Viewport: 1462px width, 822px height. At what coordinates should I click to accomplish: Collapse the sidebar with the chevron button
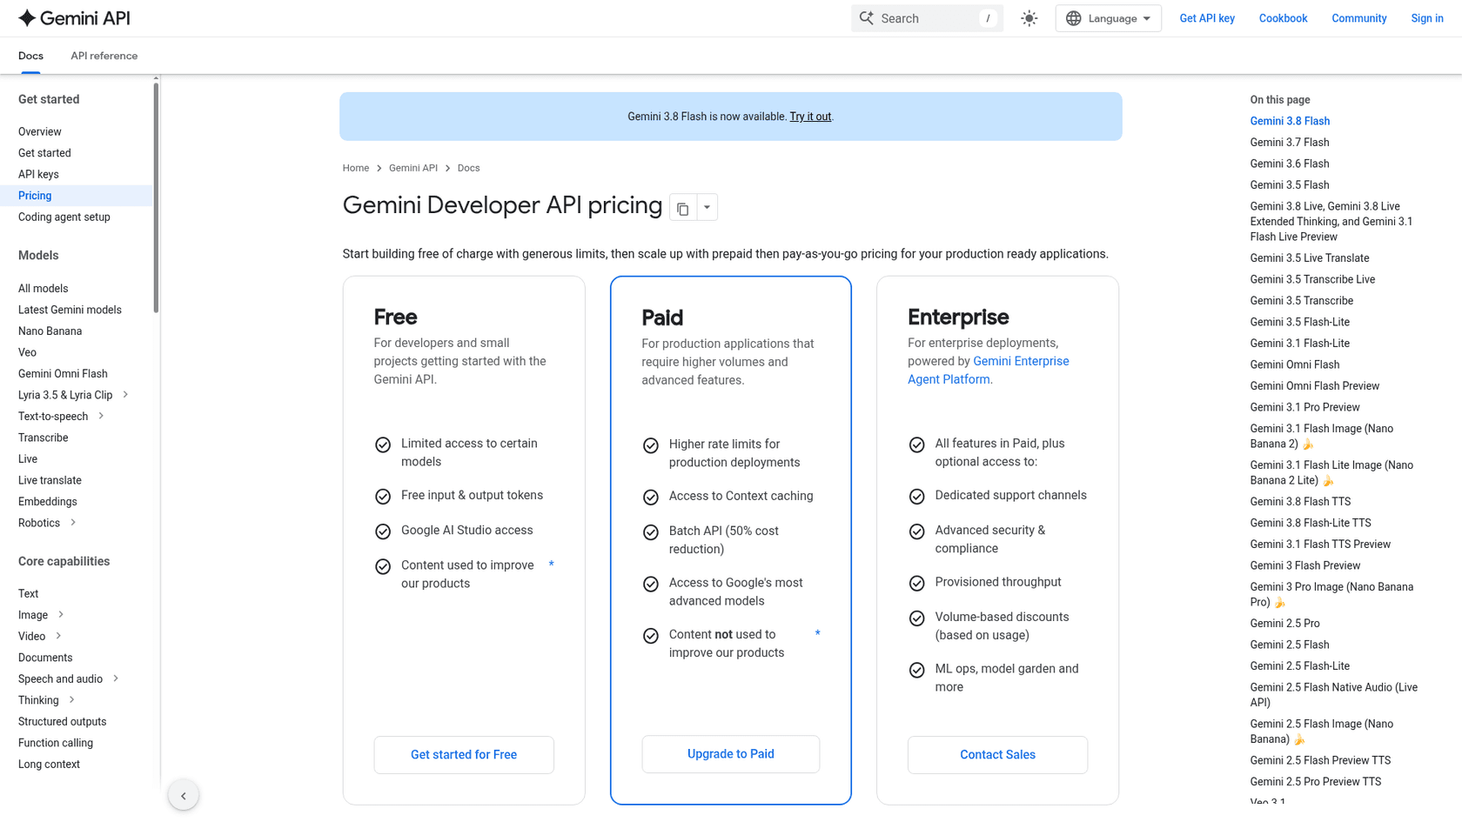coord(184,795)
